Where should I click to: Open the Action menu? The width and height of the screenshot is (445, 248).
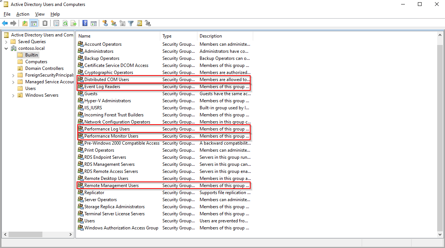pyautogui.click(x=23, y=14)
